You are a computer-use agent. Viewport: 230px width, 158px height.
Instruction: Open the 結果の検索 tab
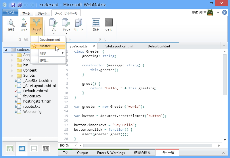click(x=142, y=153)
